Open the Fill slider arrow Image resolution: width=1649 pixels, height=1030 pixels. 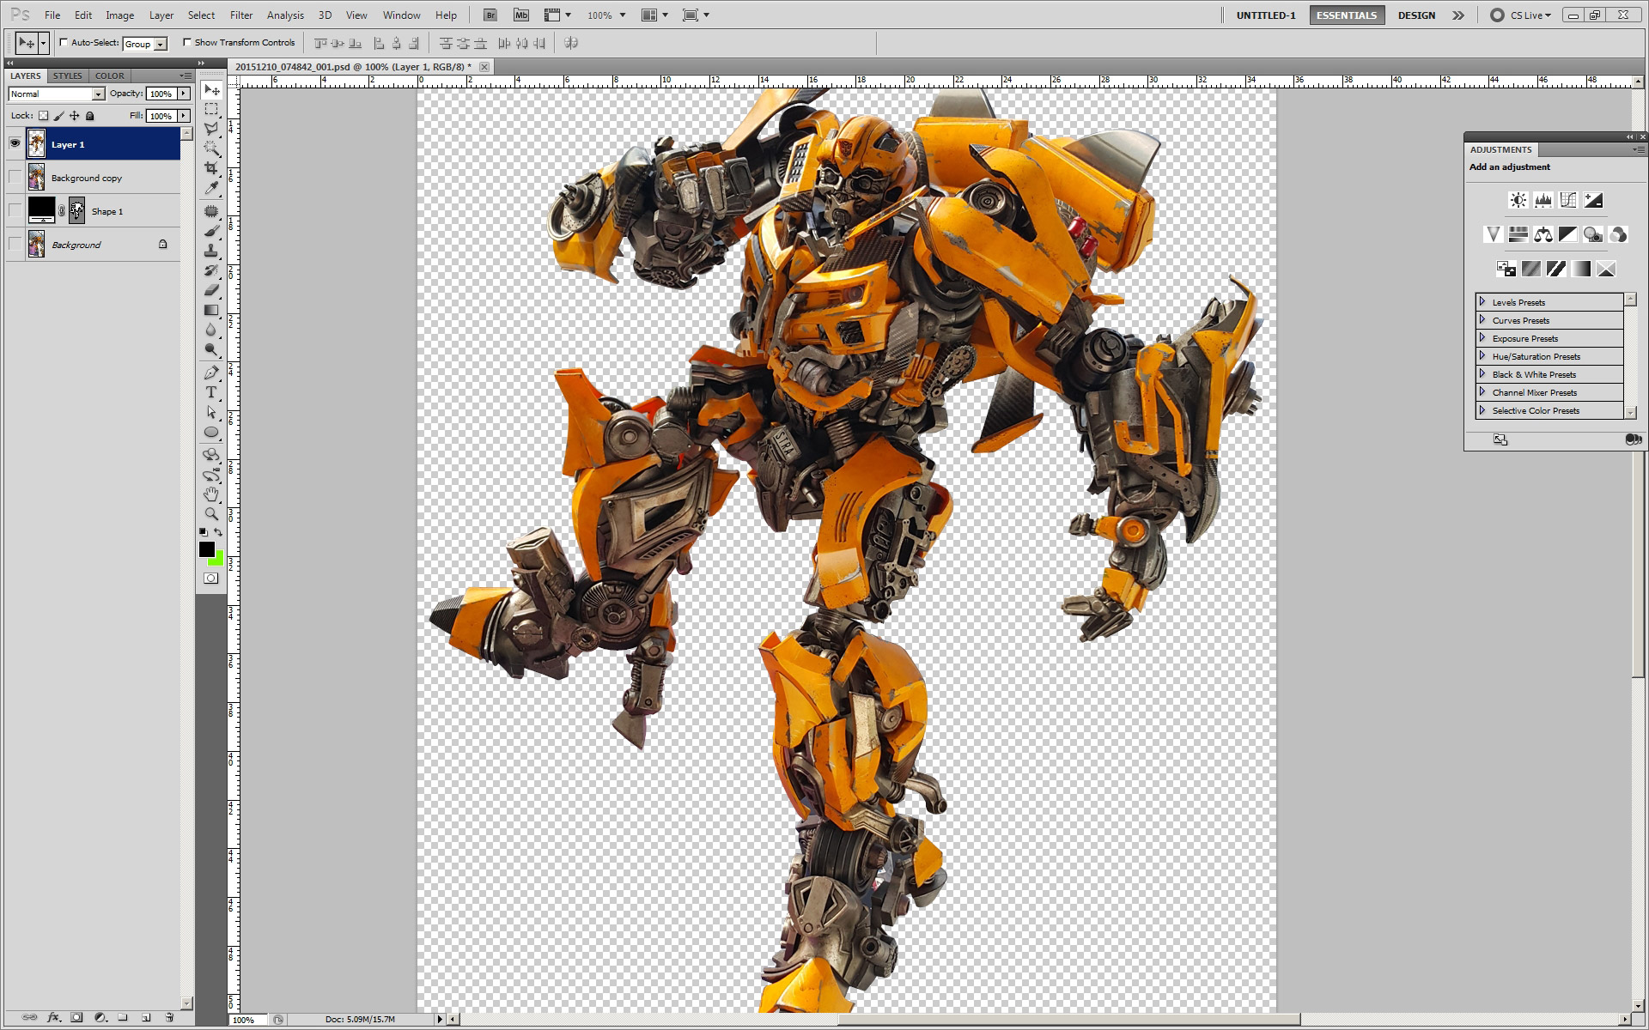click(184, 116)
